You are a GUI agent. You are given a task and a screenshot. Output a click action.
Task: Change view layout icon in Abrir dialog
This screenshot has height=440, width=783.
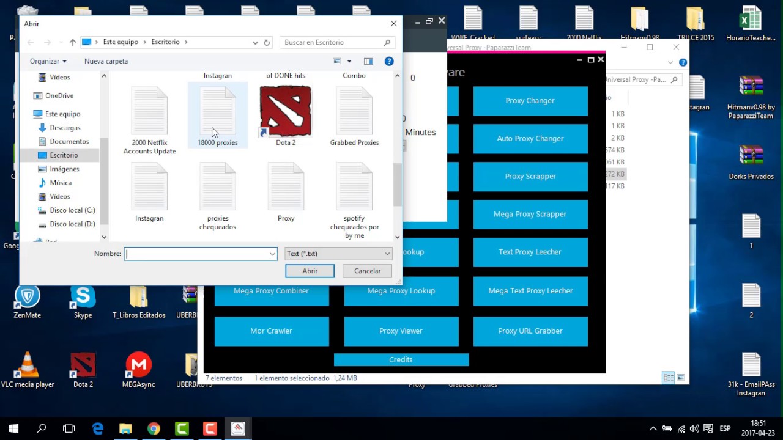tap(337, 61)
